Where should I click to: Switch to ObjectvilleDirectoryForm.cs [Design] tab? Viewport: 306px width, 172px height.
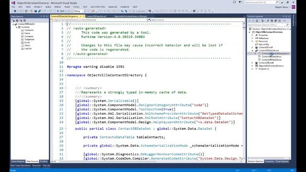click(x=131, y=16)
